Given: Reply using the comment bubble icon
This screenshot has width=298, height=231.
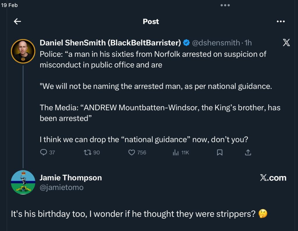Looking at the screenshot, I should point(43,152).
